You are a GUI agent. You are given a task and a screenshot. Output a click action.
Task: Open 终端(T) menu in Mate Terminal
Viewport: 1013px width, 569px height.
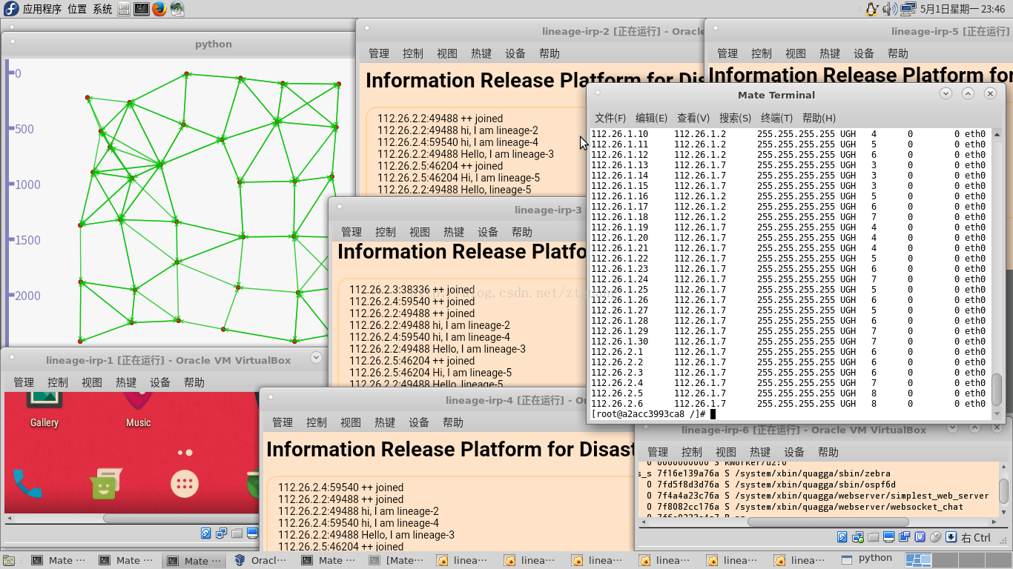[776, 118]
